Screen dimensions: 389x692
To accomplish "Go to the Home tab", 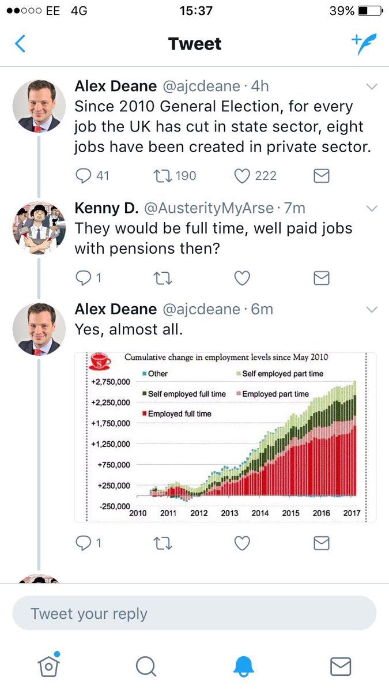I will click(48, 666).
